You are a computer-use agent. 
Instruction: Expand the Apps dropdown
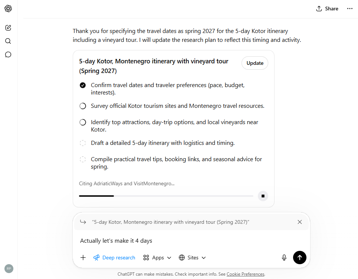tap(158, 258)
